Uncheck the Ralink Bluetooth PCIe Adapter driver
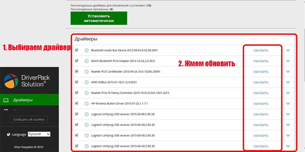 coord(77,61)
